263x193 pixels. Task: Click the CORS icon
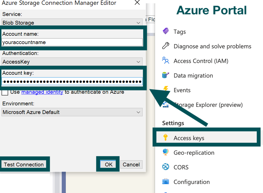click(x=166, y=167)
